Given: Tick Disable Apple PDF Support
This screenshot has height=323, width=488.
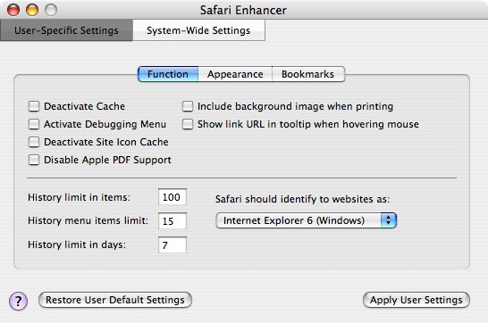Looking at the screenshot, I should click(34, 160).
